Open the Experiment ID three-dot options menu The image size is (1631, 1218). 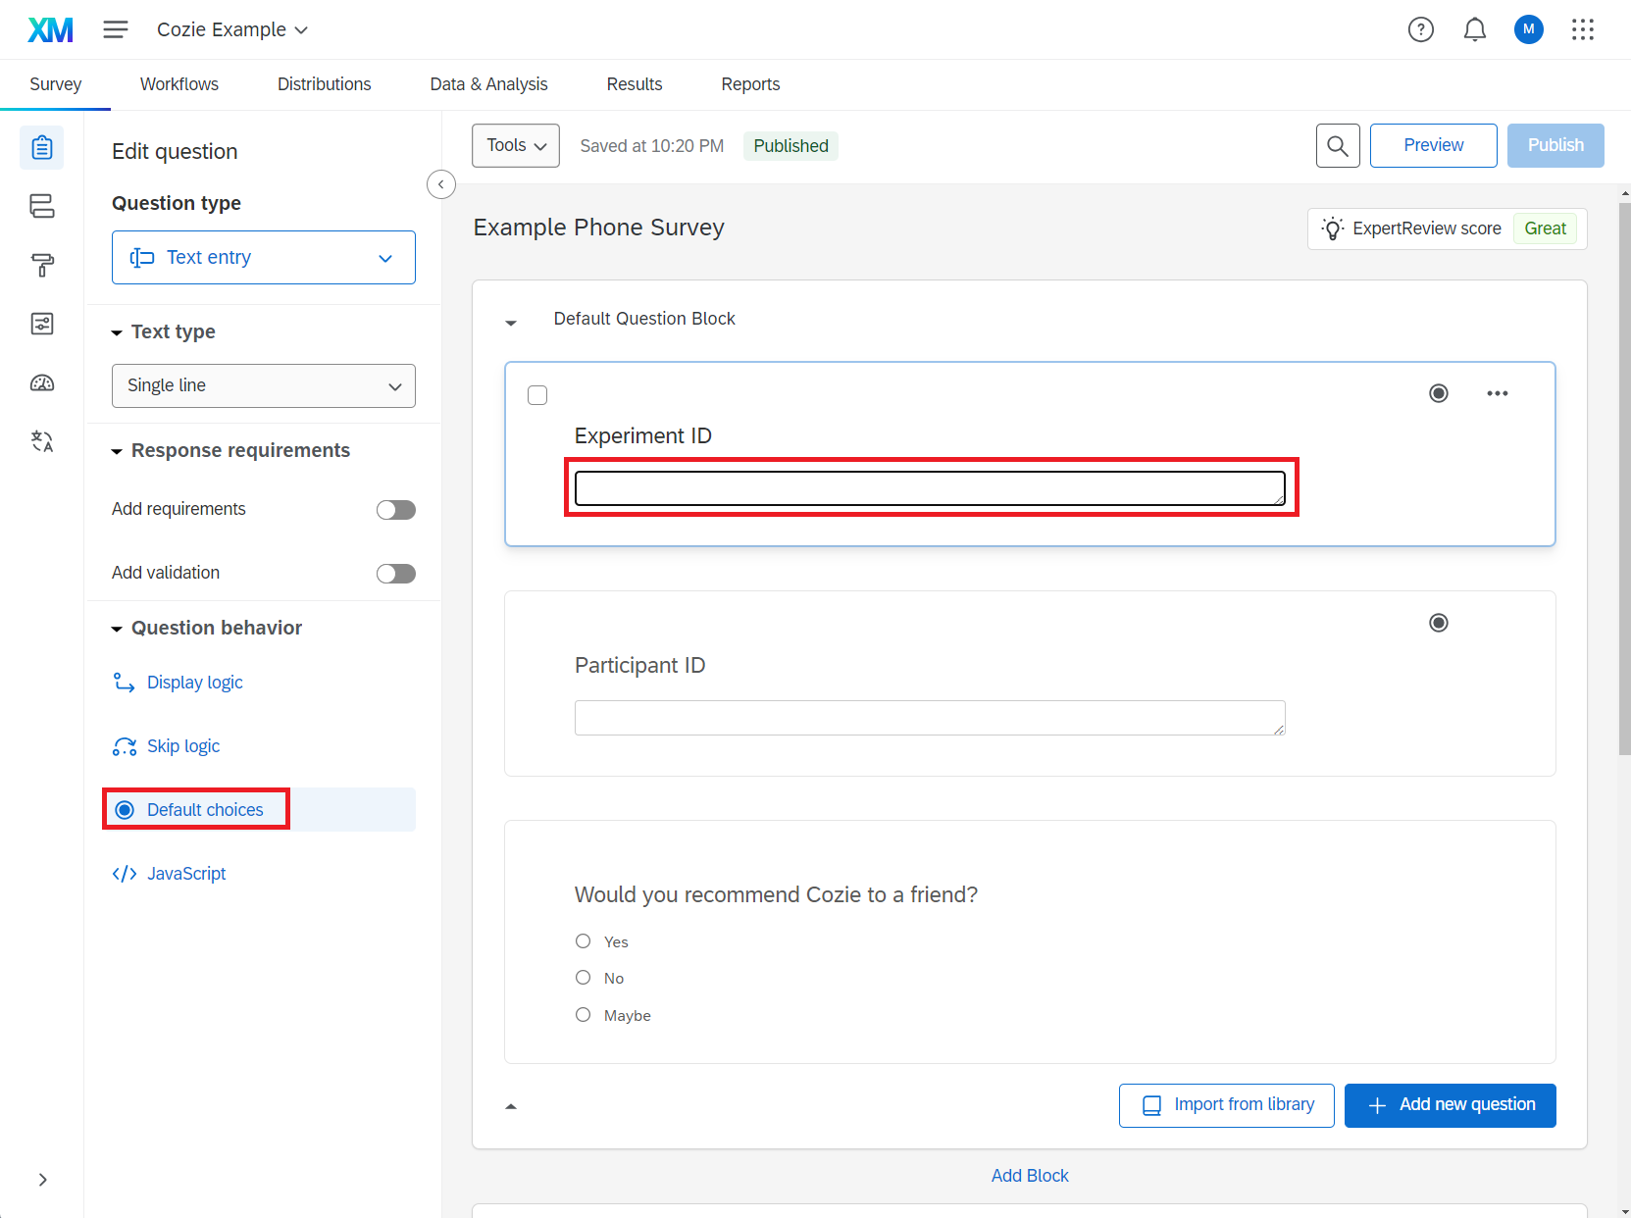click(1497, 393)
